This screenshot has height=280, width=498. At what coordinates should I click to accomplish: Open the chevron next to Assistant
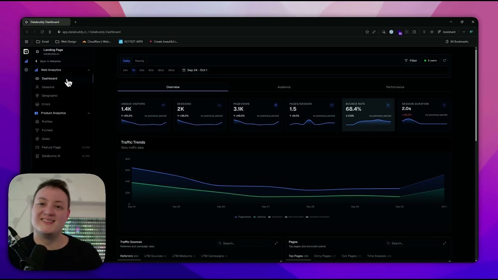coord(464,32)
